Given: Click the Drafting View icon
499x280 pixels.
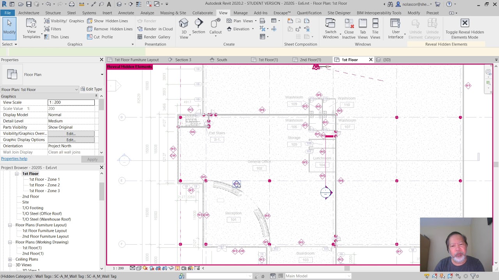Looking at the screenshot, I should pos(262,21).
